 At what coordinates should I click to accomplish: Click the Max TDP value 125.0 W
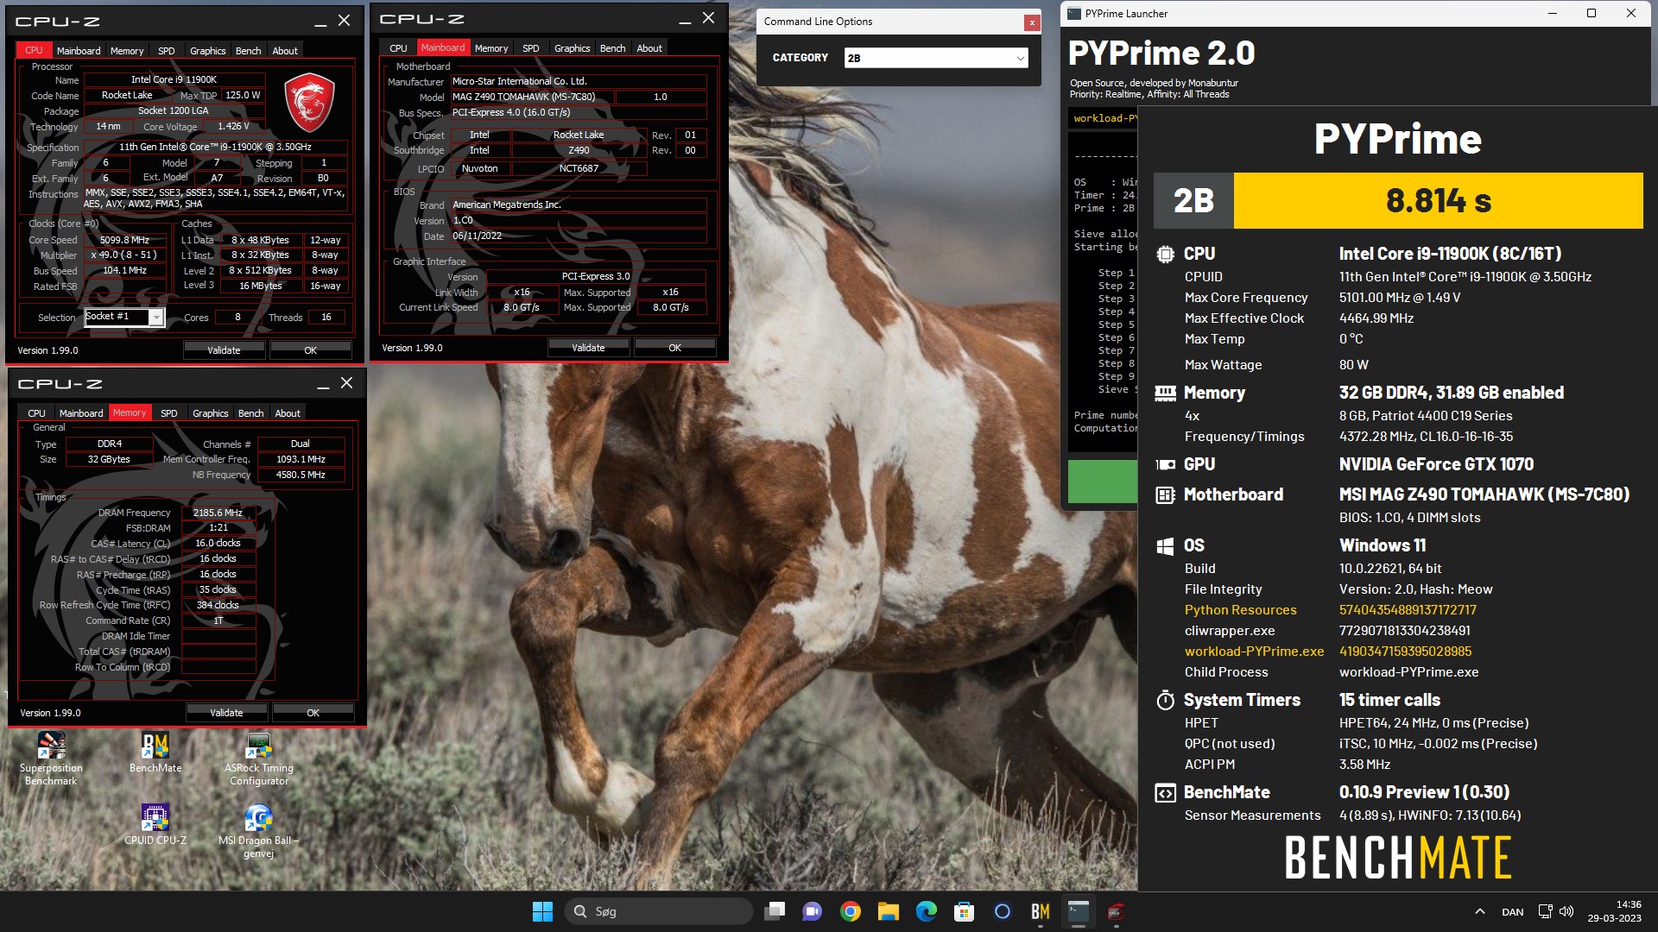(x=244, y=95)
